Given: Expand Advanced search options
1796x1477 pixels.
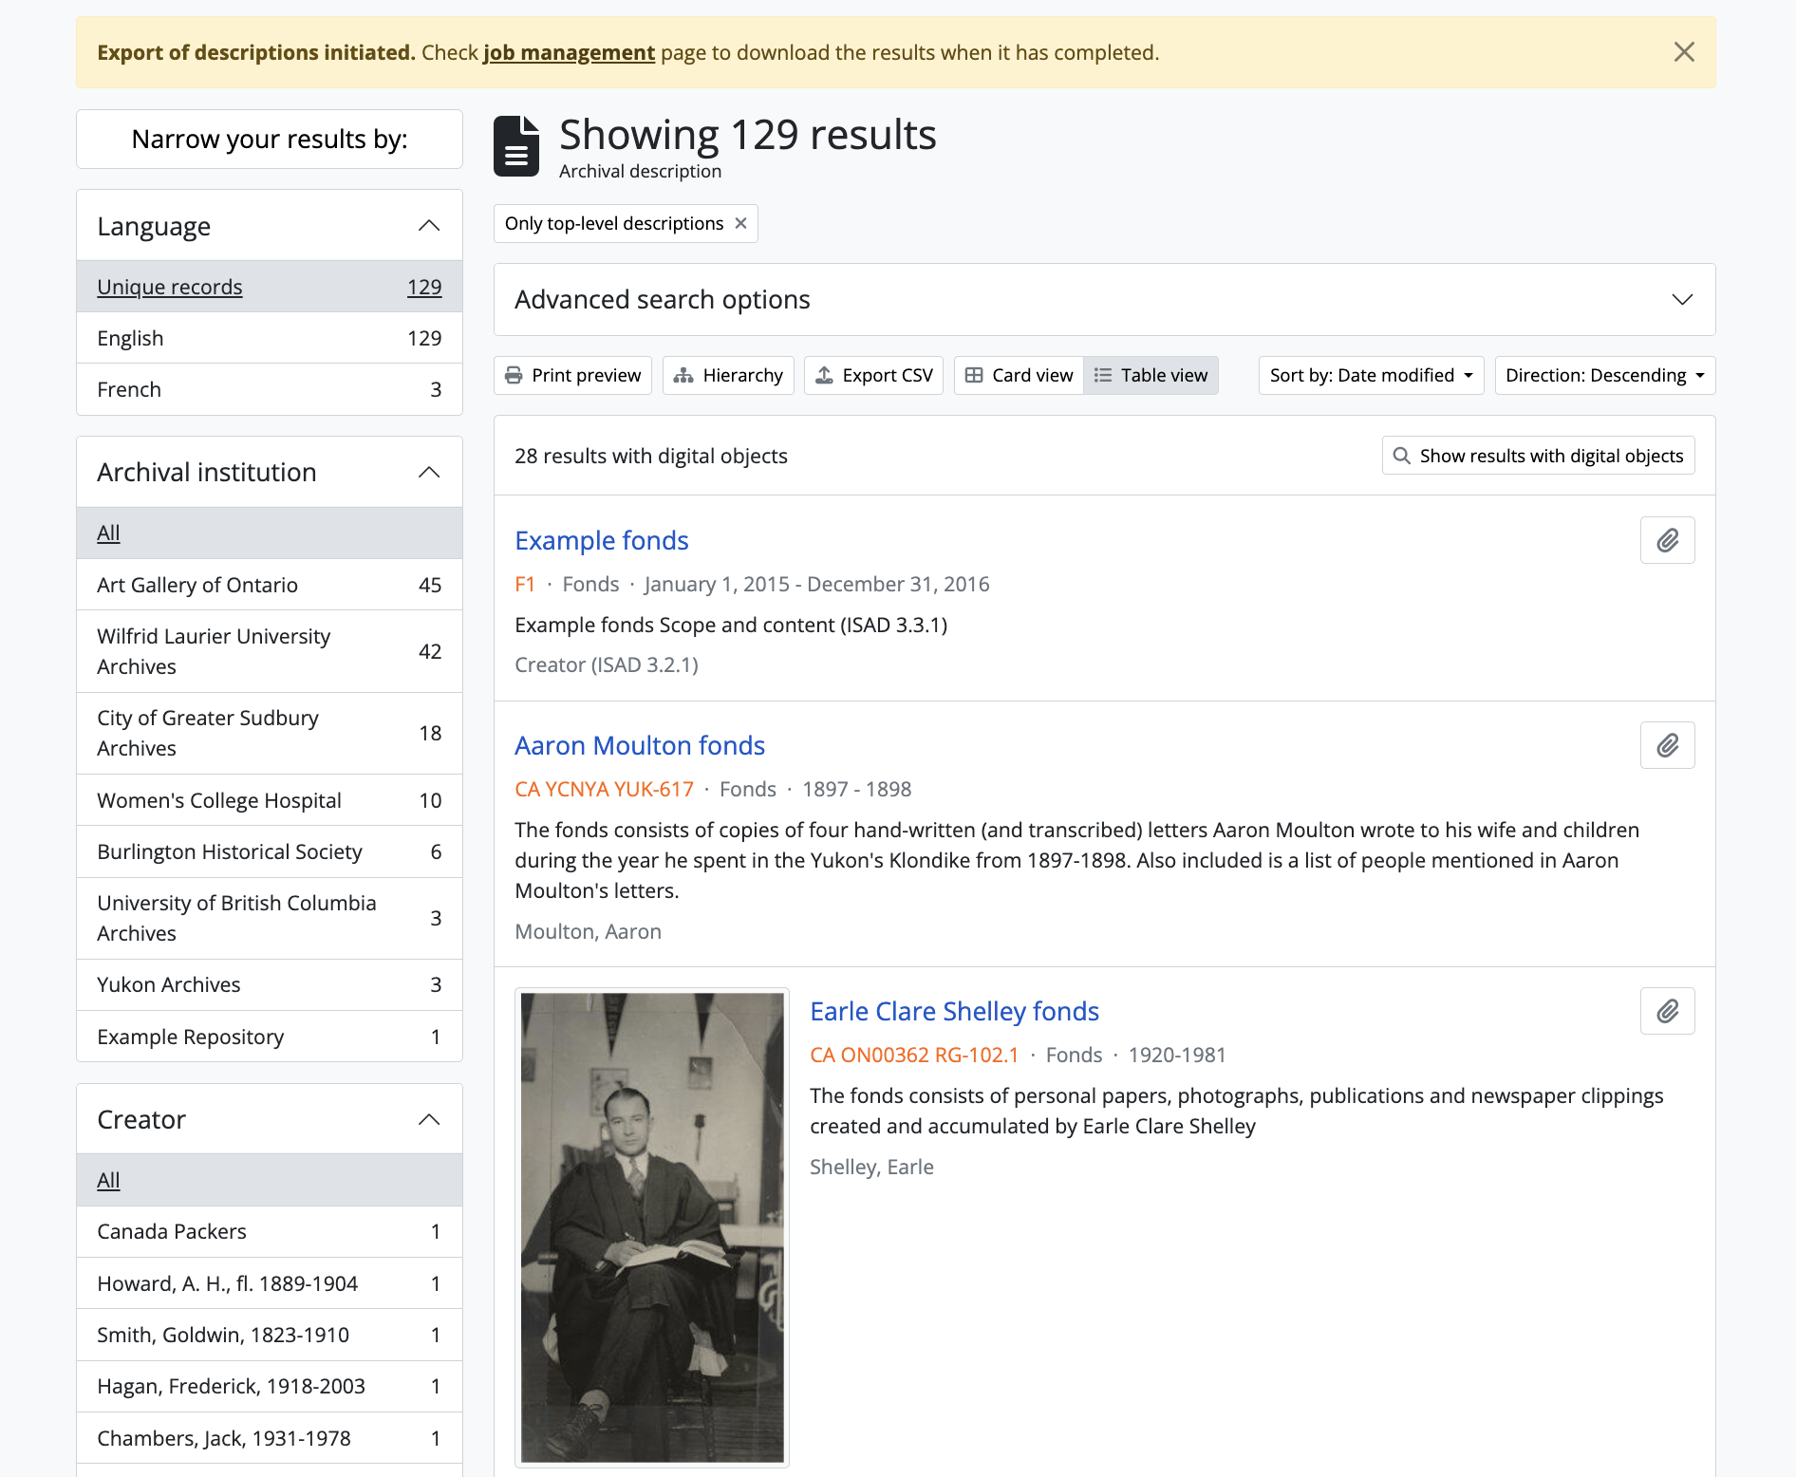Looking at the screenshot, I should [1104, 300].
